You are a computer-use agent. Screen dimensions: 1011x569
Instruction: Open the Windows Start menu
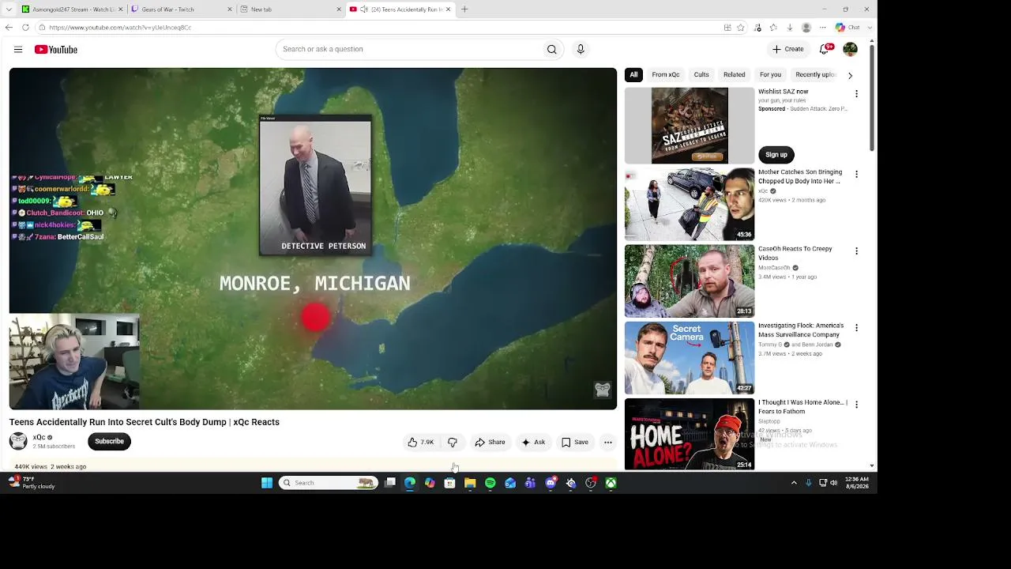267,483
